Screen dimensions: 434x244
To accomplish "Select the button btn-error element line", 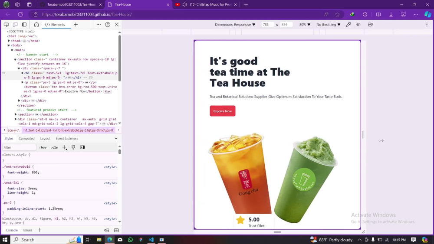I will click(x=70, y=89).
